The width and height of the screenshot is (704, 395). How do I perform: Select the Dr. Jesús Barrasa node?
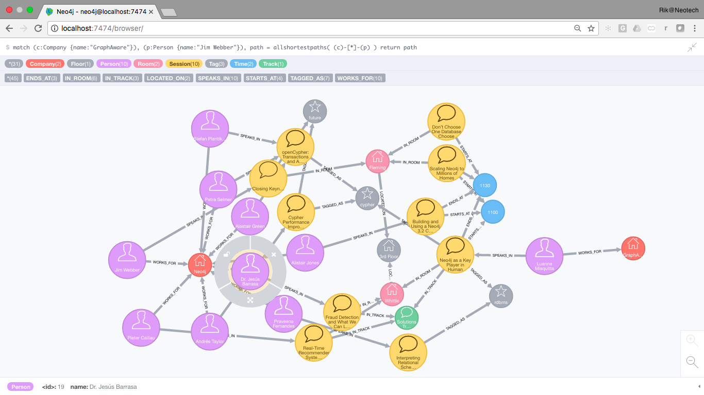point(250,271)
